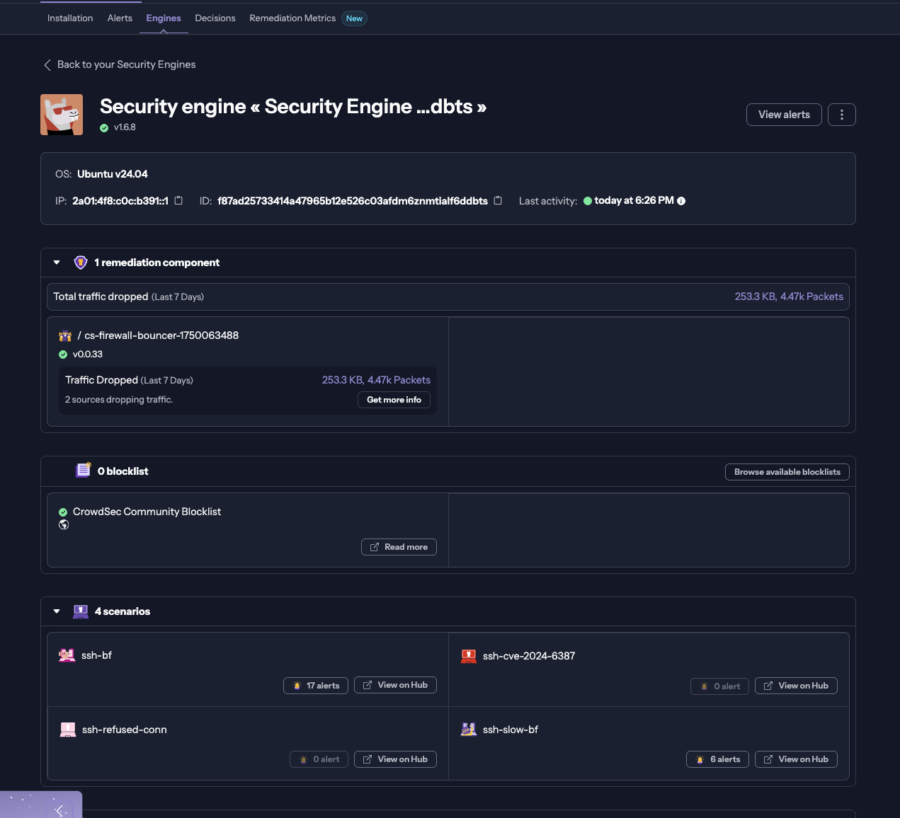The width and height of the screenshot is (900, 818).
Task: Click the globe icon under Community Blocklist
Action: (x=64, y=524)
